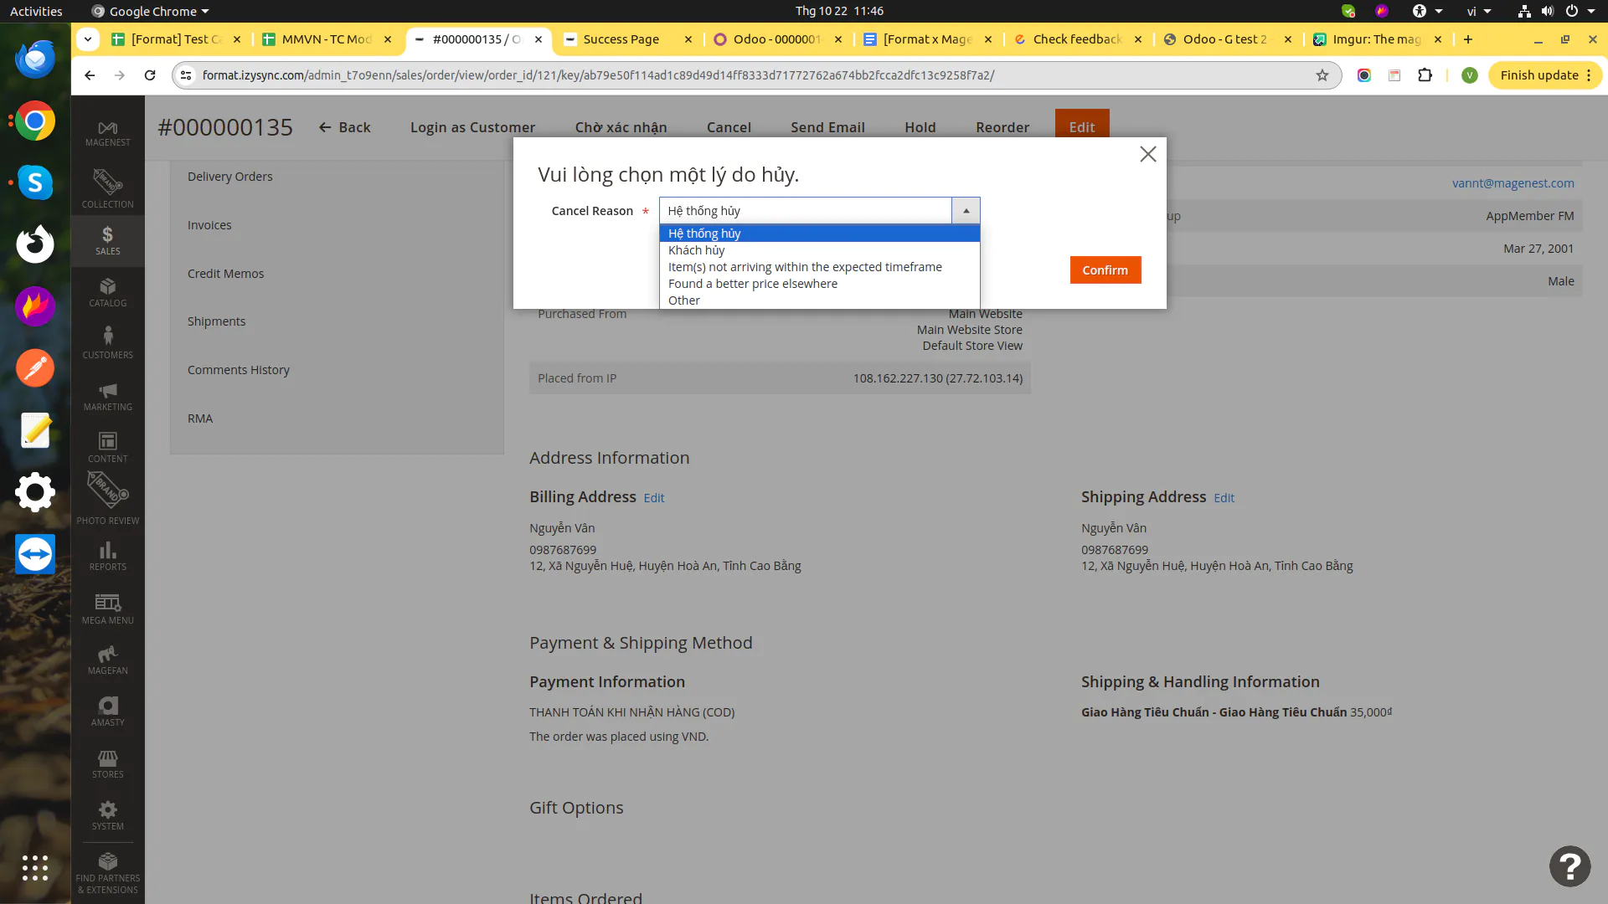Open Chrome extensions puzzle icon
The height and width of the screenshot is (904, 1608).
(x=1425, y=75)
